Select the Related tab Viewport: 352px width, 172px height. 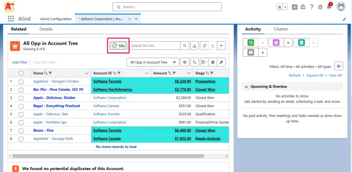(19, 29)
